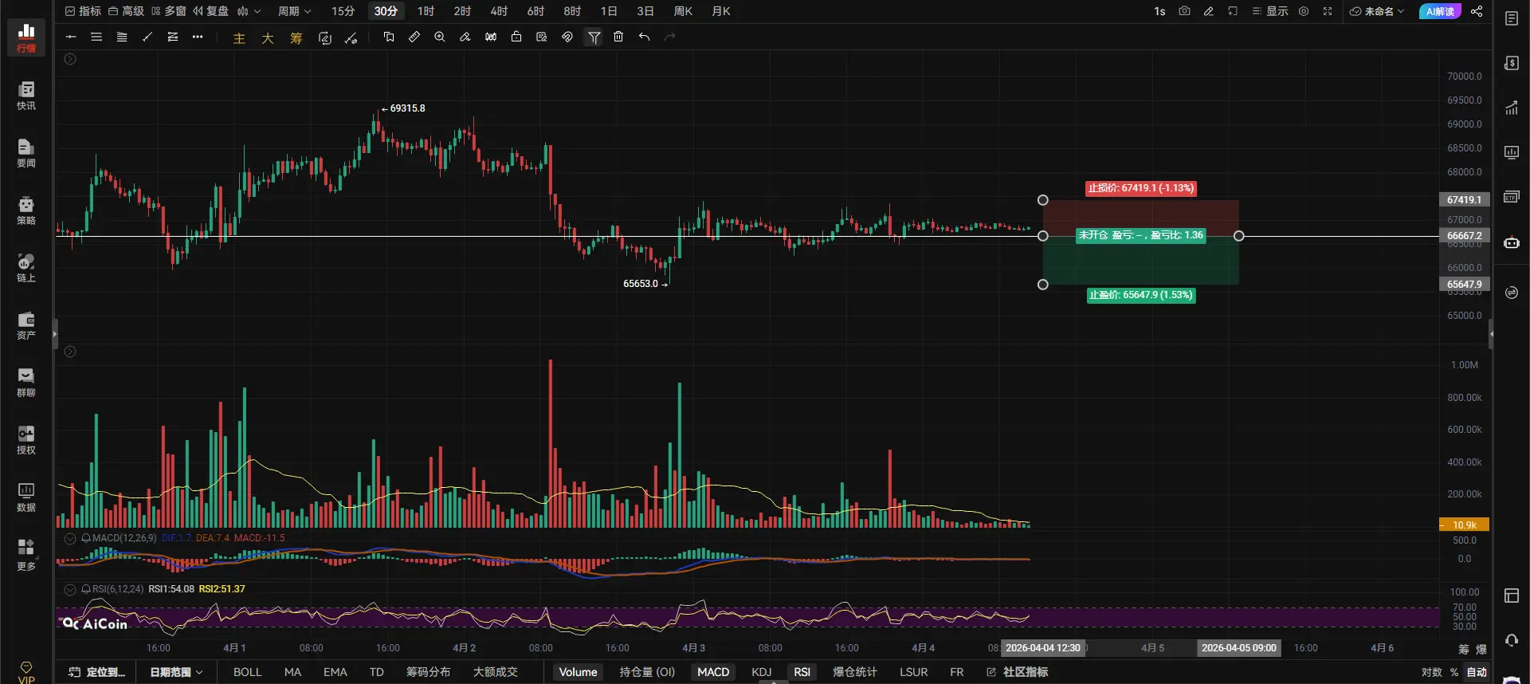Click the 定位到 locate button

click(97, 672)
